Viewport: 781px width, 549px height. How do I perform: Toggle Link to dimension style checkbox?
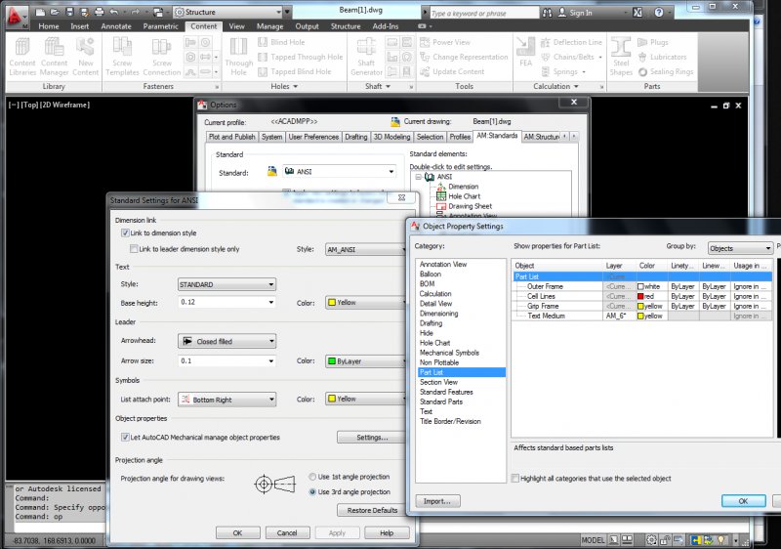click(x=125, y=232)
